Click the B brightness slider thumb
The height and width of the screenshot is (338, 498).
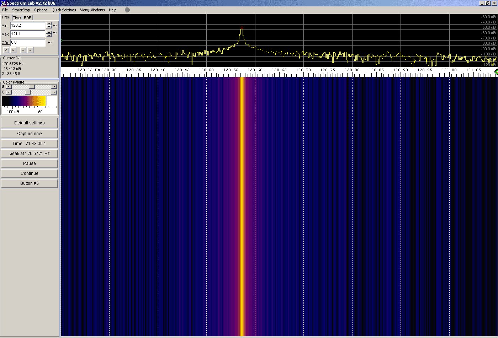pos(32,86)
